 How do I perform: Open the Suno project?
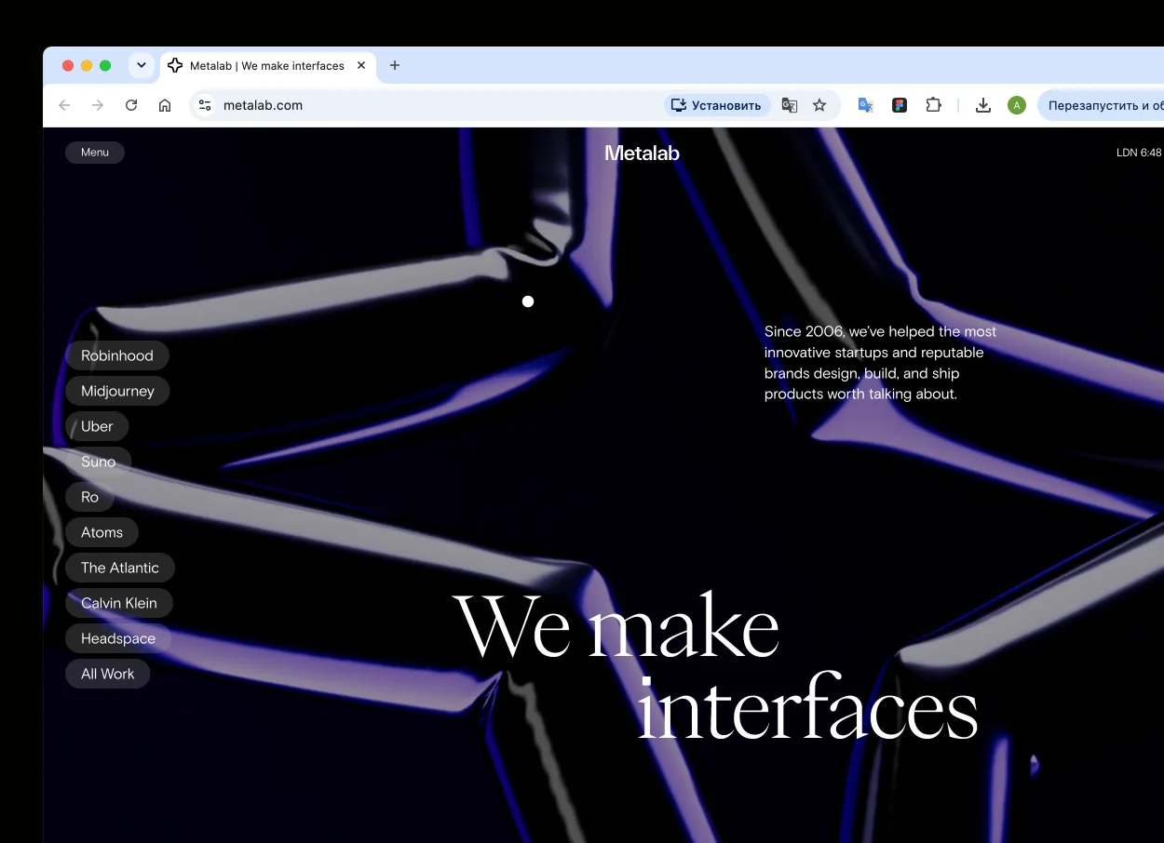click(99, 462)
